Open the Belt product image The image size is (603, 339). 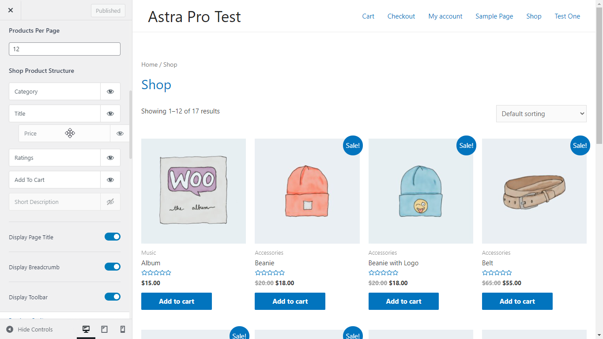(534, 191)
